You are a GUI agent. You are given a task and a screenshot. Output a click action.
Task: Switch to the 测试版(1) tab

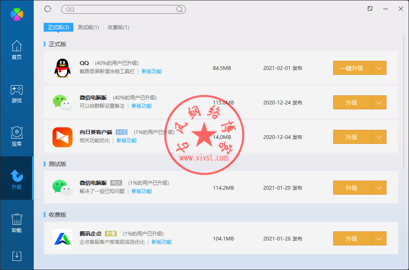[88, 27]
